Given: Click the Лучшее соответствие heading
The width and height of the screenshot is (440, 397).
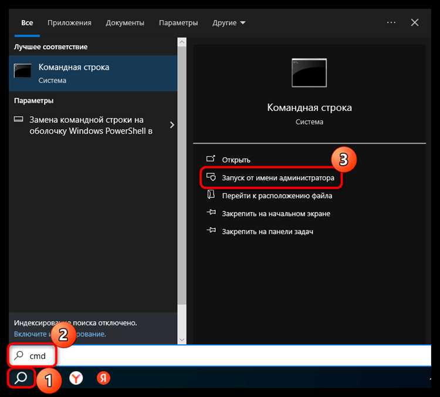Looking at the screenshot, I should click(51, 46).
